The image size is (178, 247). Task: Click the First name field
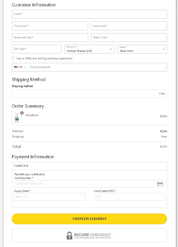pos(50,26)
